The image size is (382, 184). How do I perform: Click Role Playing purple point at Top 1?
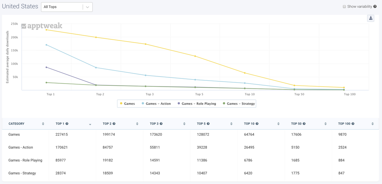pyautogui.click(x=46, y=67)
